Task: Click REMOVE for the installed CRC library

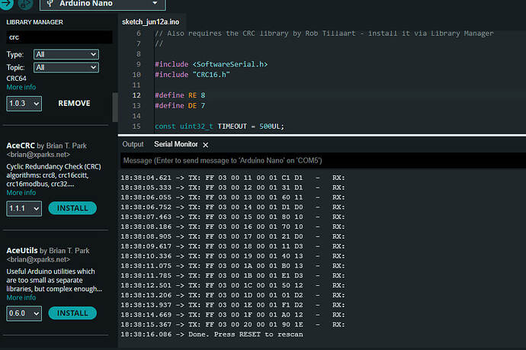Action: coord(74,104)
